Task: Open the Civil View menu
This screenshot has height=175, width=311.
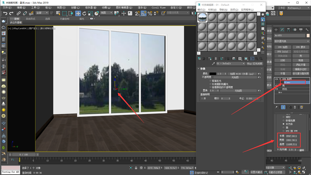Action: (158, 7)
